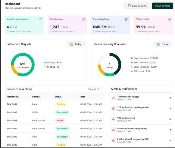
Task: Click Successful status badge for TXN -0004
Action: pos(62,129)
